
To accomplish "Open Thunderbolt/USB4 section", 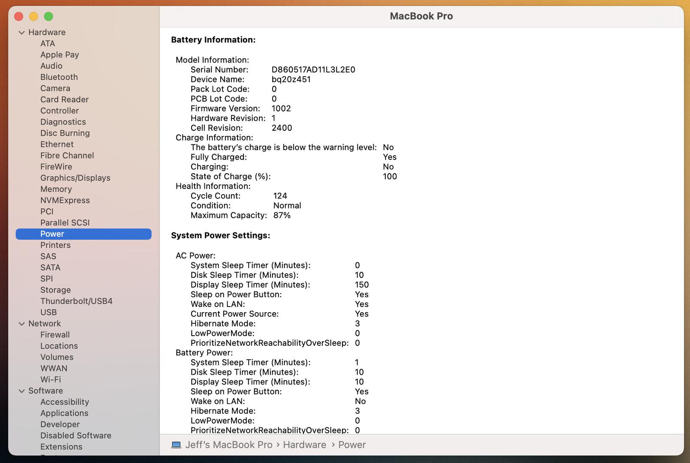I will [76, 301].
